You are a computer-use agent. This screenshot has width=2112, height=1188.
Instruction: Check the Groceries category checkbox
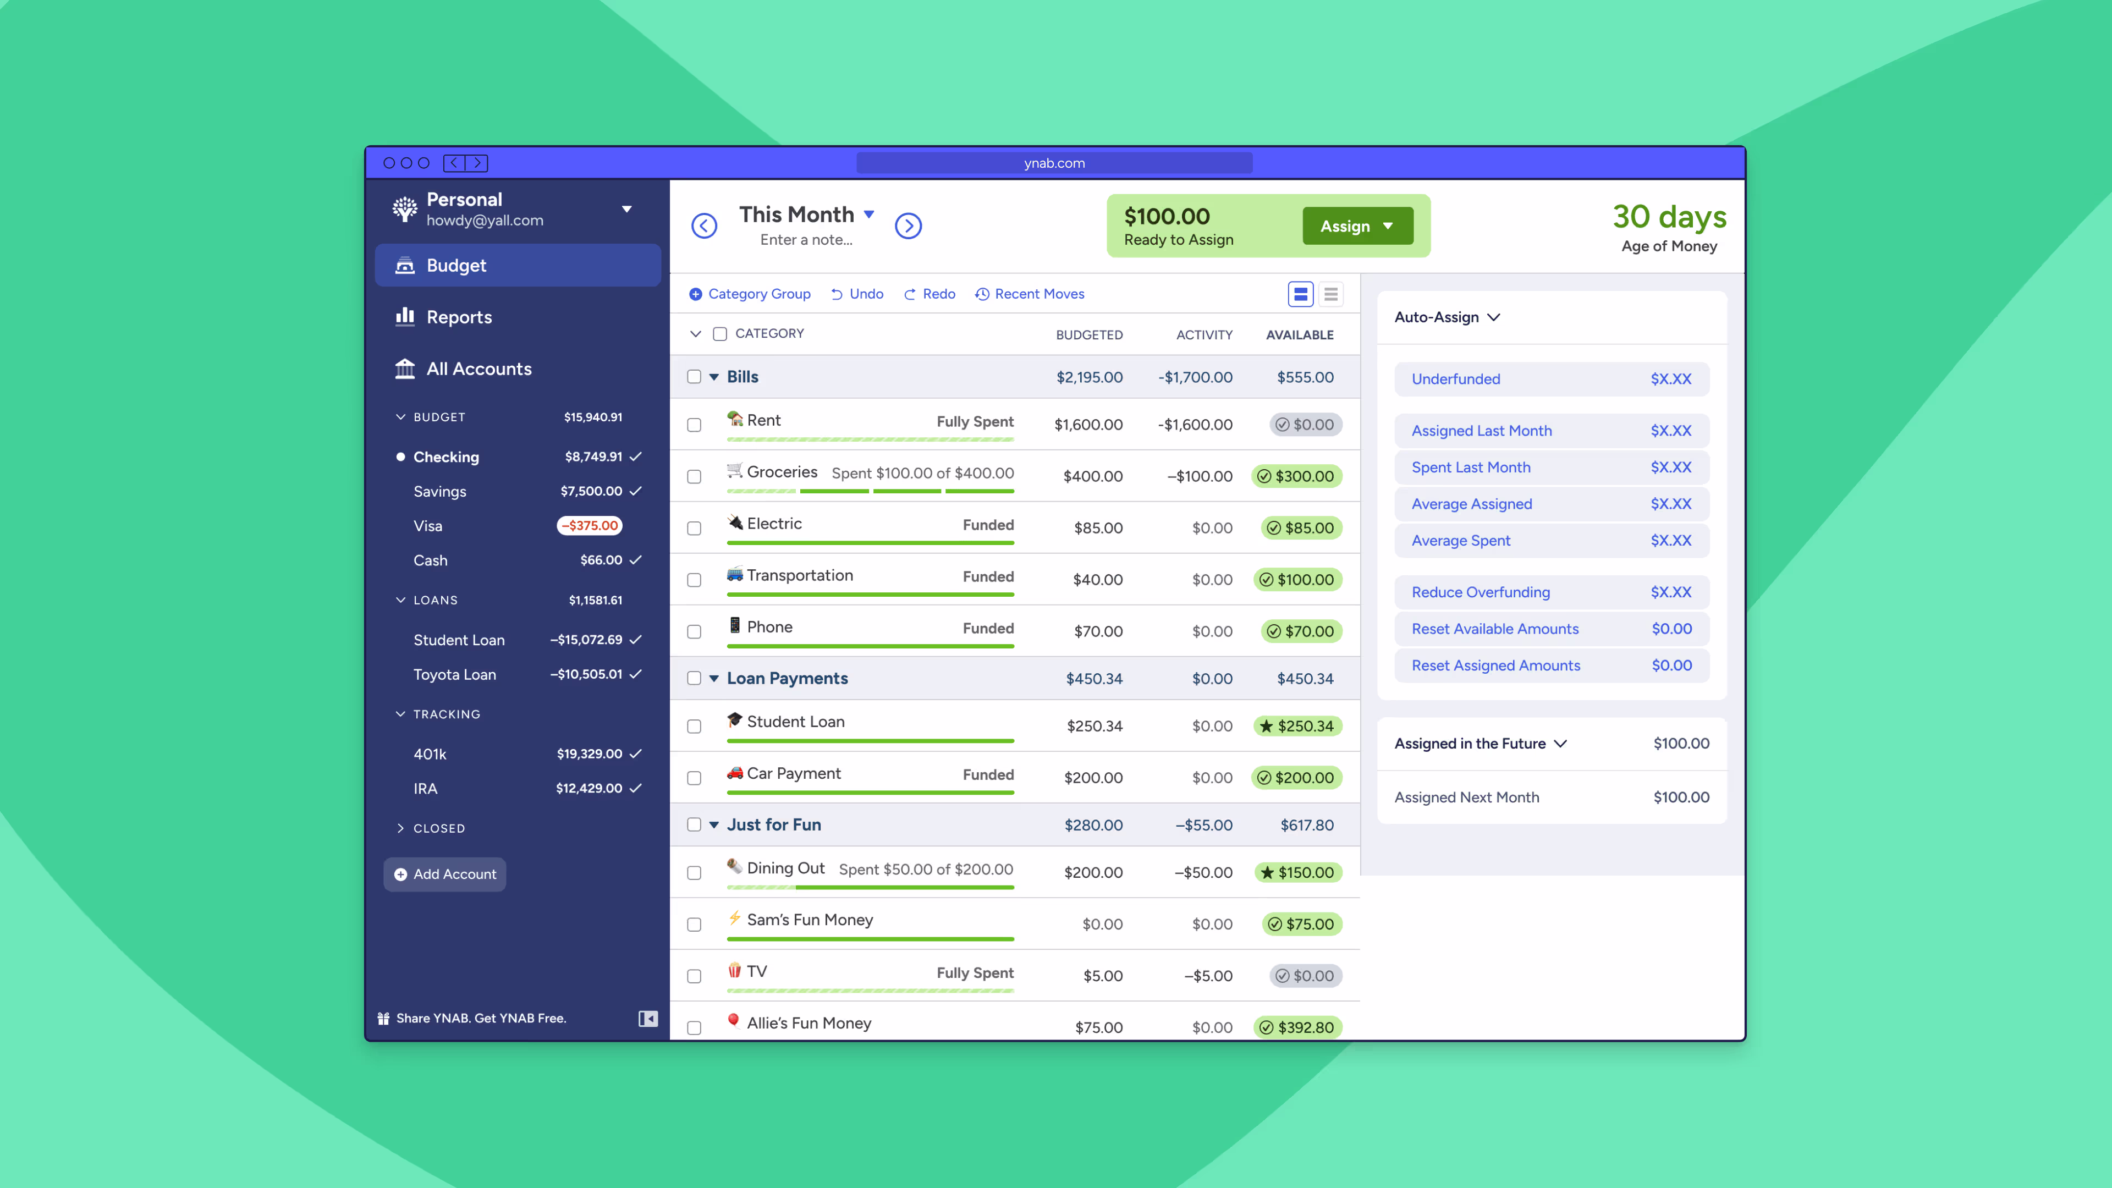(694, 476)
